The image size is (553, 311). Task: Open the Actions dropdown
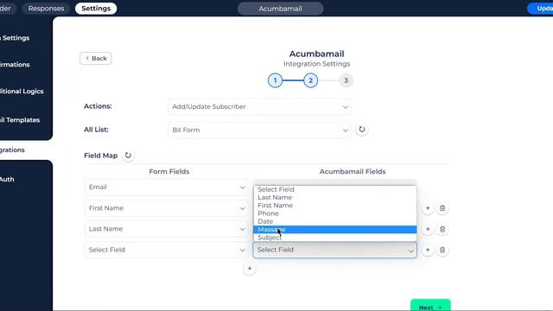click(x=259, y=106)
